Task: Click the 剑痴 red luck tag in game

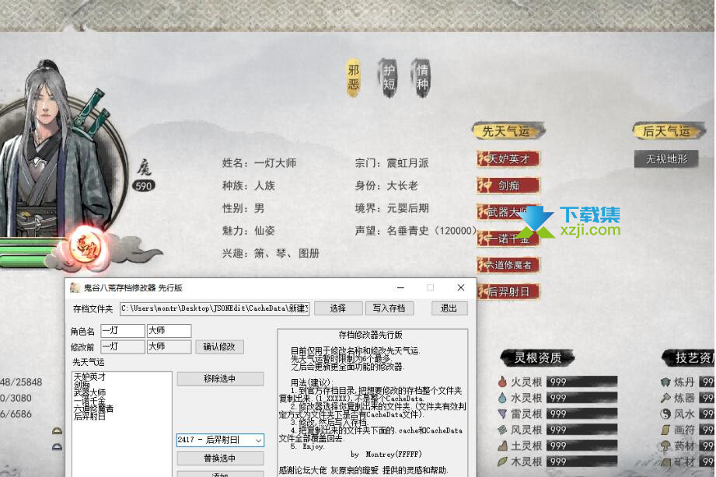Action: pyautogui.click(x=508, y=186)
